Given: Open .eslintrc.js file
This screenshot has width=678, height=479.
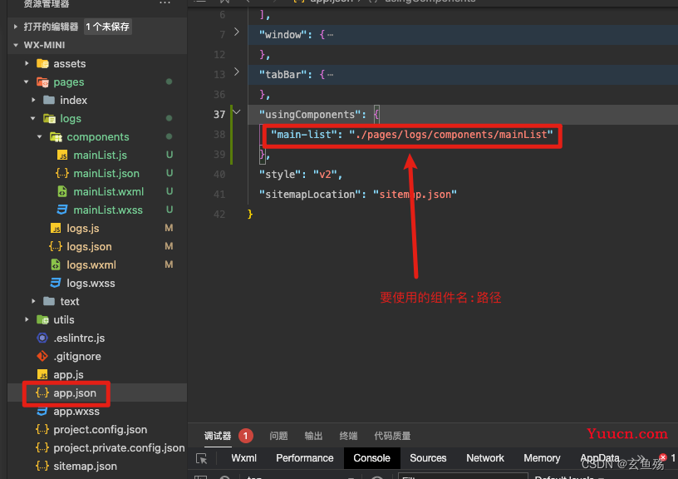Looking at the screenshot, I should pyautogui.click(x=79, y=338).
